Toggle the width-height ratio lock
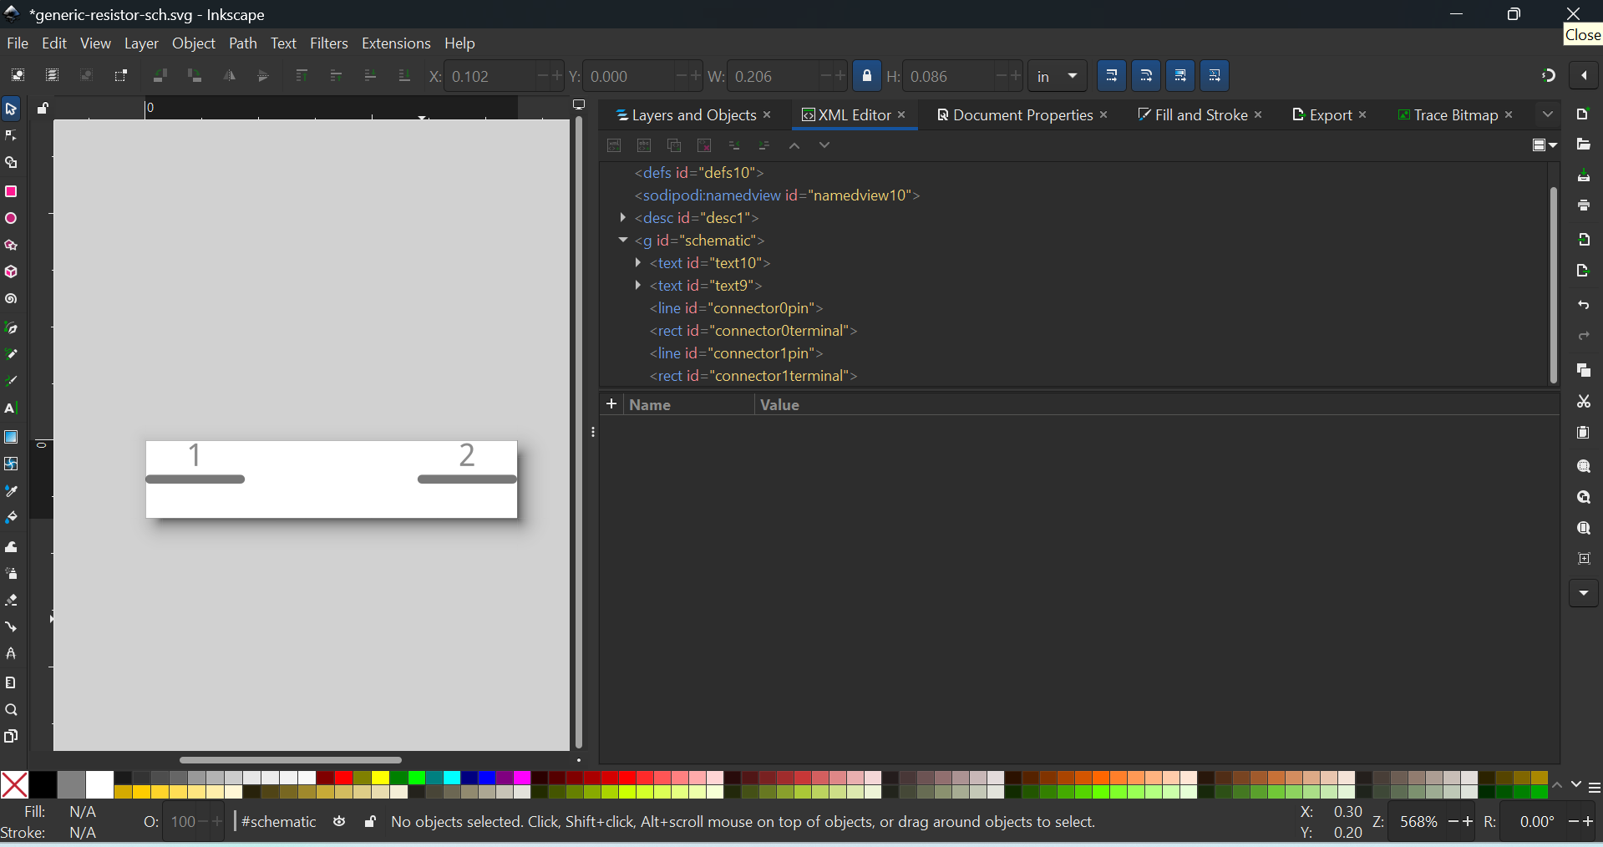This screenshot has width=1603, height=847. coord(866,76)
